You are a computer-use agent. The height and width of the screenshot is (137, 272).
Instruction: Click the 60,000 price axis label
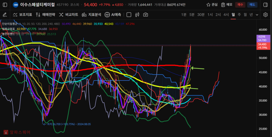tap(263, 30)
